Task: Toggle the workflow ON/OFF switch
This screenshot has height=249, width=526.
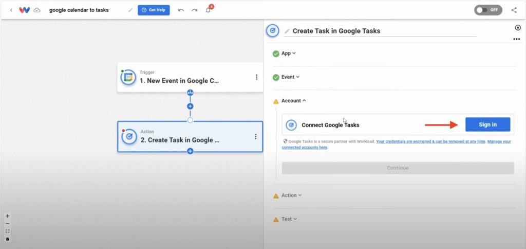Action: [x=488, y=10]
